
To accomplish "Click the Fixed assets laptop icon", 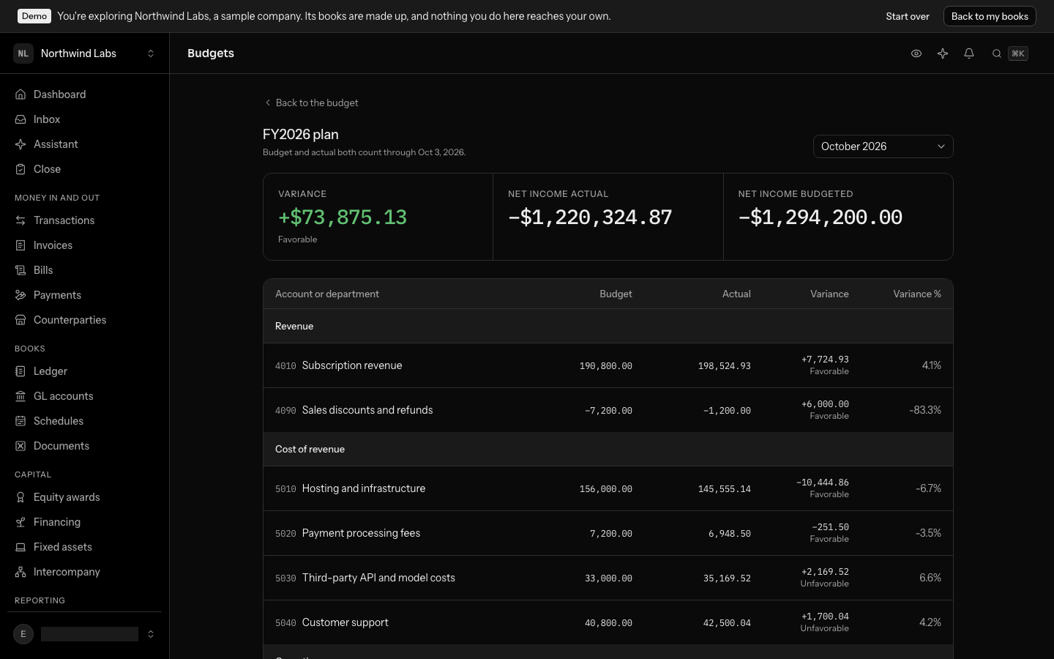I will (x=20, y=547).
